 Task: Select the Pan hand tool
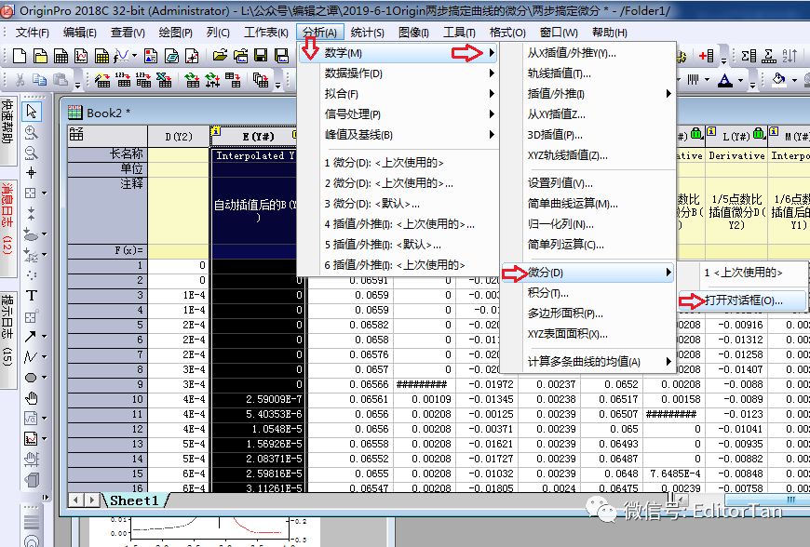(x=31, y=398)
